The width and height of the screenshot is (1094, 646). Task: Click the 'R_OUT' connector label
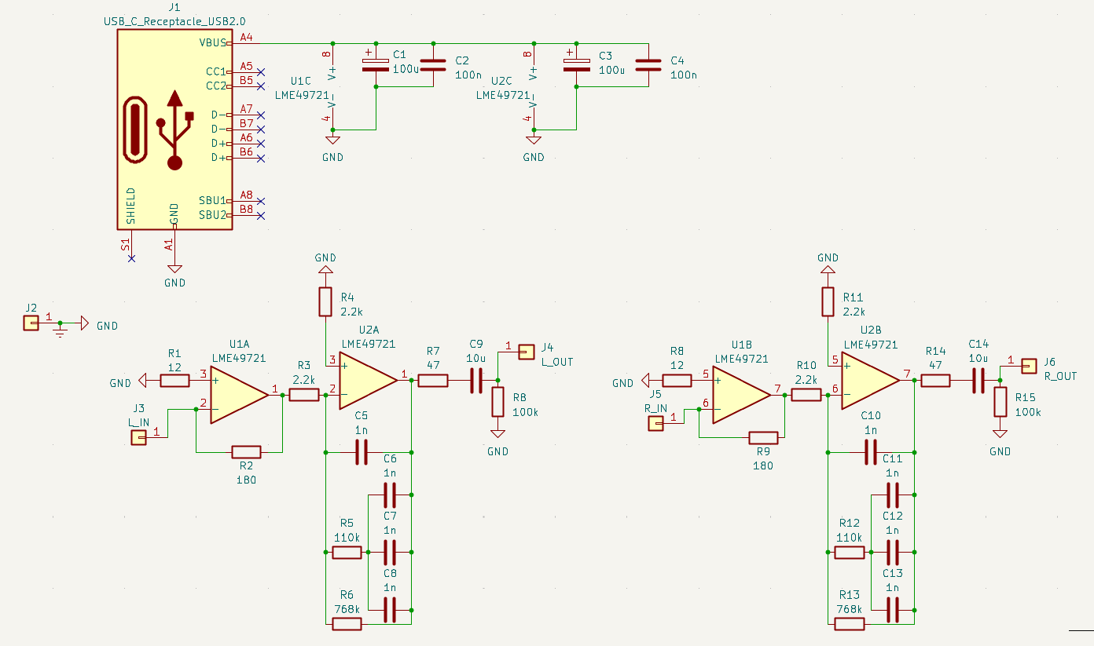pyautogui.click(x=1060, y=376)
